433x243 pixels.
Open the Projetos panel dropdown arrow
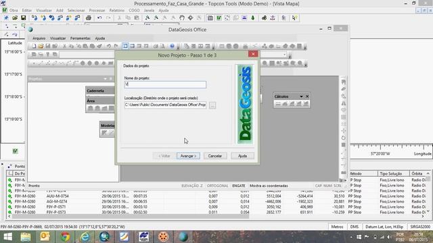(x=105, y=79)
